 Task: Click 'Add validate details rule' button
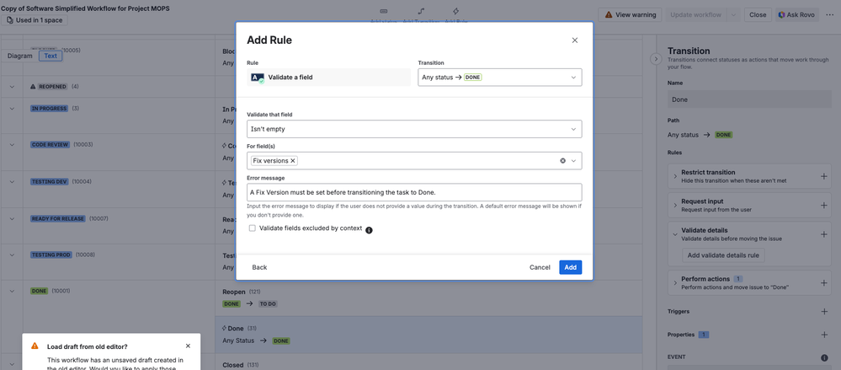pyautogui.click(x=723, y=255)
